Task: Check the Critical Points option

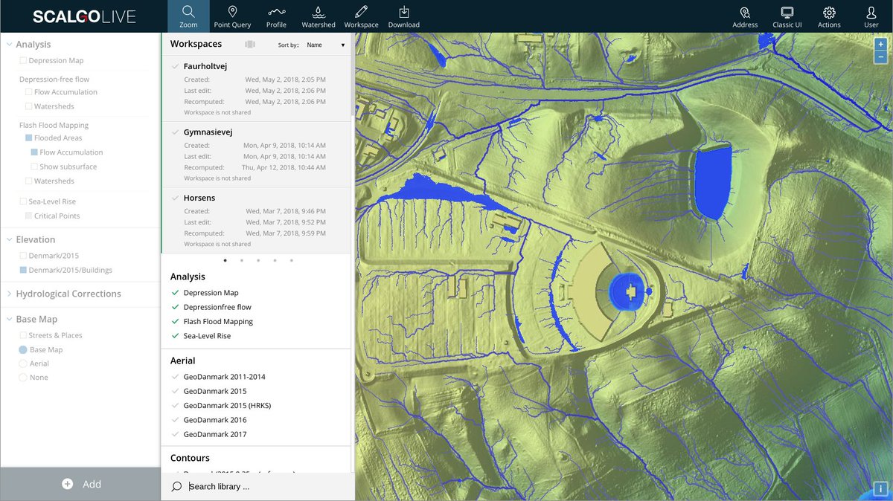Action: click(x=28, y=216)
